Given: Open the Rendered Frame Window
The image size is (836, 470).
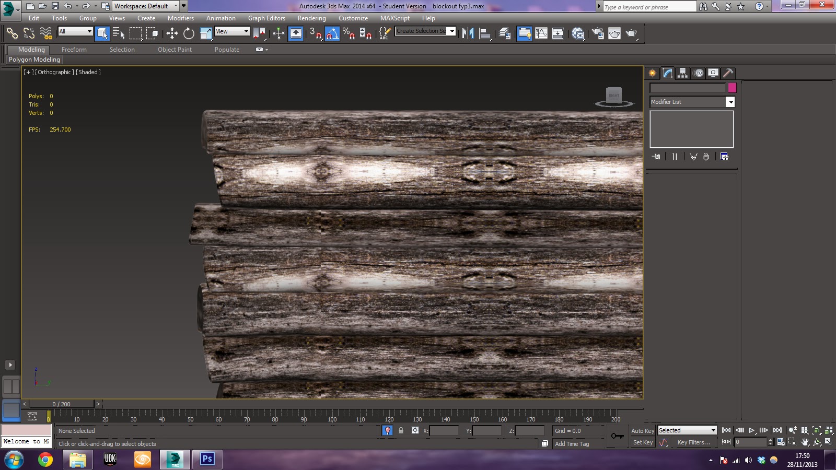Looking at the screenshot, I should pyautogui.click(x=614, y=33).
